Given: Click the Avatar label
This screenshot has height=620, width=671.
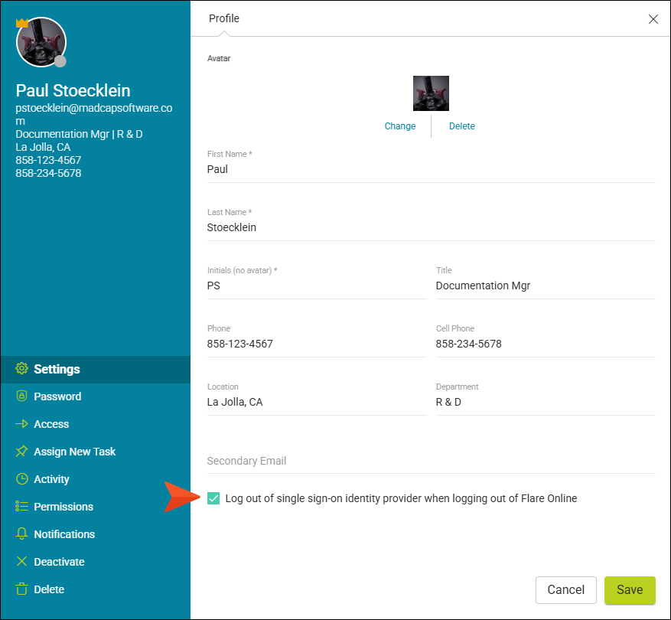Looking at the screenshot, I should [x=219, y=58].
